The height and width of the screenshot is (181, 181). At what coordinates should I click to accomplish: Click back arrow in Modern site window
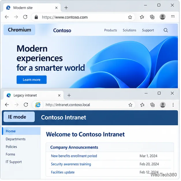click(x=7, y=17)
